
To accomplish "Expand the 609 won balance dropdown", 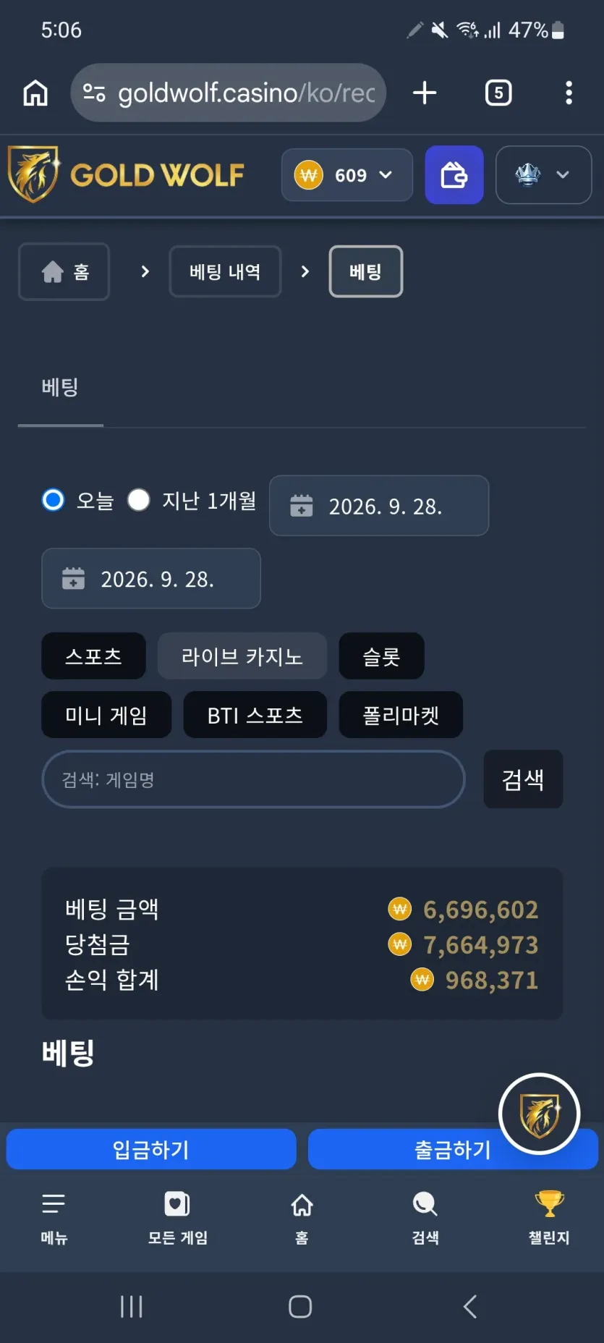I will [347, 175].
